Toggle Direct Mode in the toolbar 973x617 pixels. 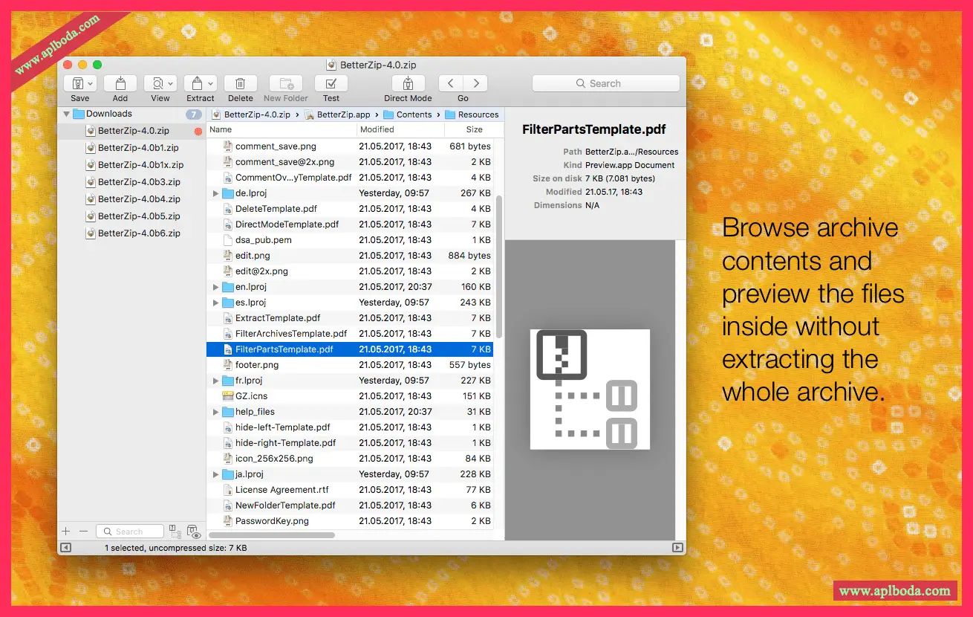[408, 84]
